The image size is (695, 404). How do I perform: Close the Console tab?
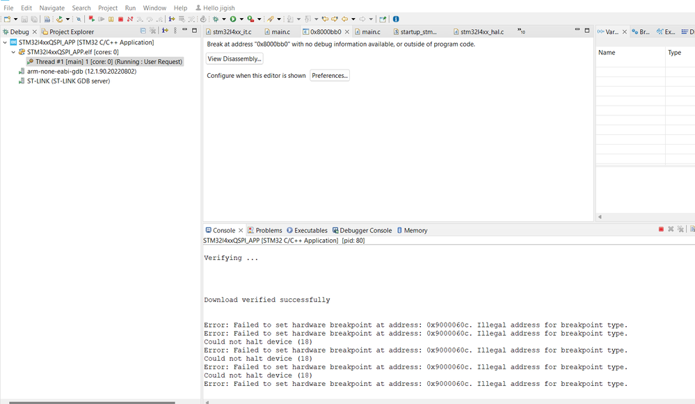pyautogui.click(x=241, y=230)
